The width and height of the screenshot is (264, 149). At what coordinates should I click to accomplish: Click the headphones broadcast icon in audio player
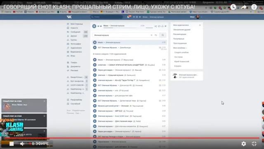(163, 26)
